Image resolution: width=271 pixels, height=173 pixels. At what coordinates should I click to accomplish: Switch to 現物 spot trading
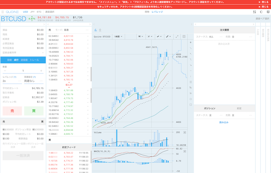tap(147, 12)
